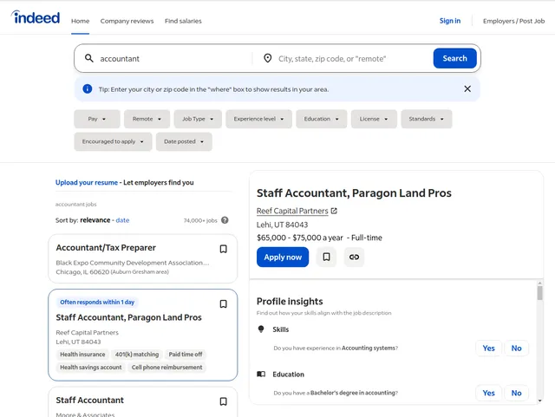This screenshot has height=417, width=555.
Task: Expand the Job Type filter
Action: coord(198,119)
